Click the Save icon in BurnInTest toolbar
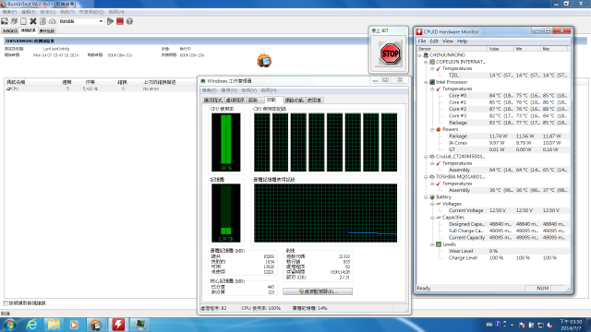 pos(5,21)
